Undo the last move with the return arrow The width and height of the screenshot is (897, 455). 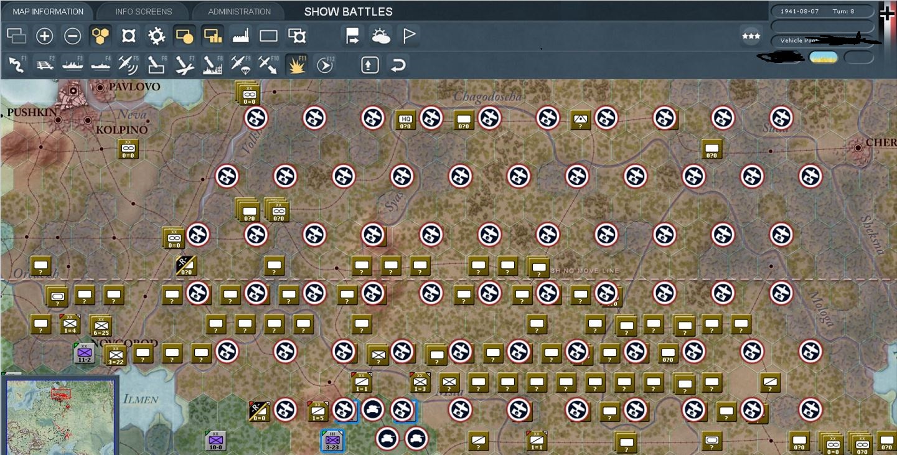pos(398,64)
